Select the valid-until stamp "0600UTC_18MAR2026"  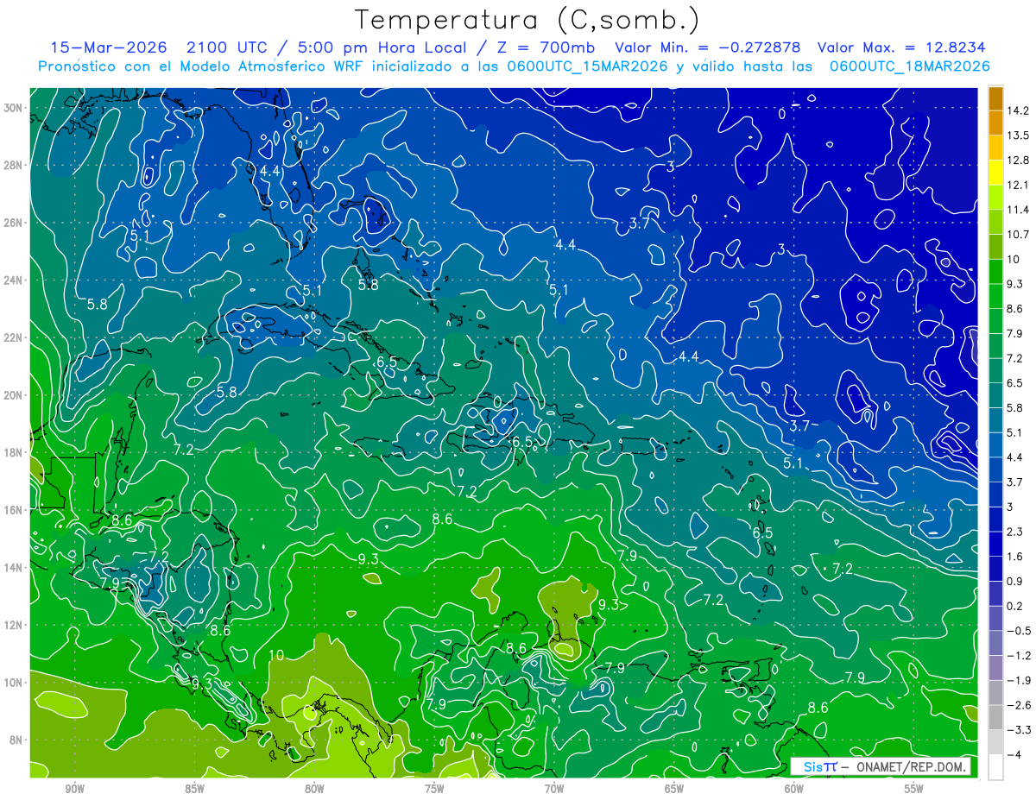coord(909,66)
